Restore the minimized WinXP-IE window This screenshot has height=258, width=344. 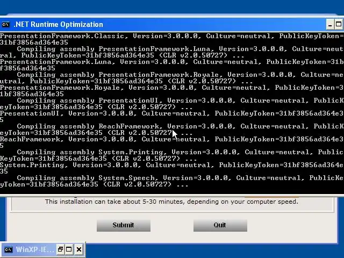60,249
